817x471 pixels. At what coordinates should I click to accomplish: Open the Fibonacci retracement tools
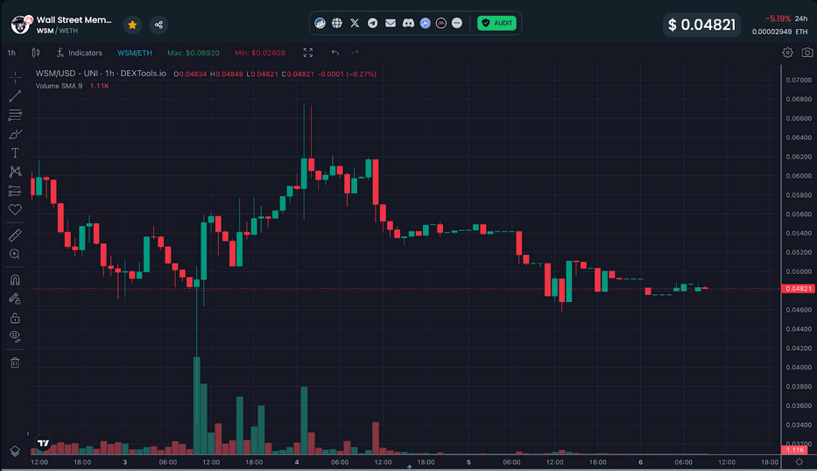pyautogui.click(x=15, y=115)
